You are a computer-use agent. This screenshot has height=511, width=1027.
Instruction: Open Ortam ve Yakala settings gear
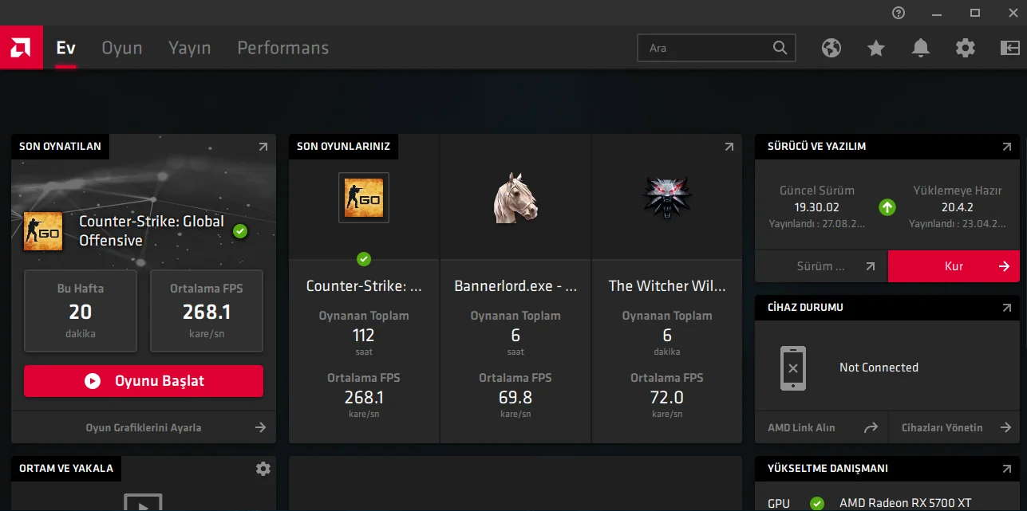263,469
